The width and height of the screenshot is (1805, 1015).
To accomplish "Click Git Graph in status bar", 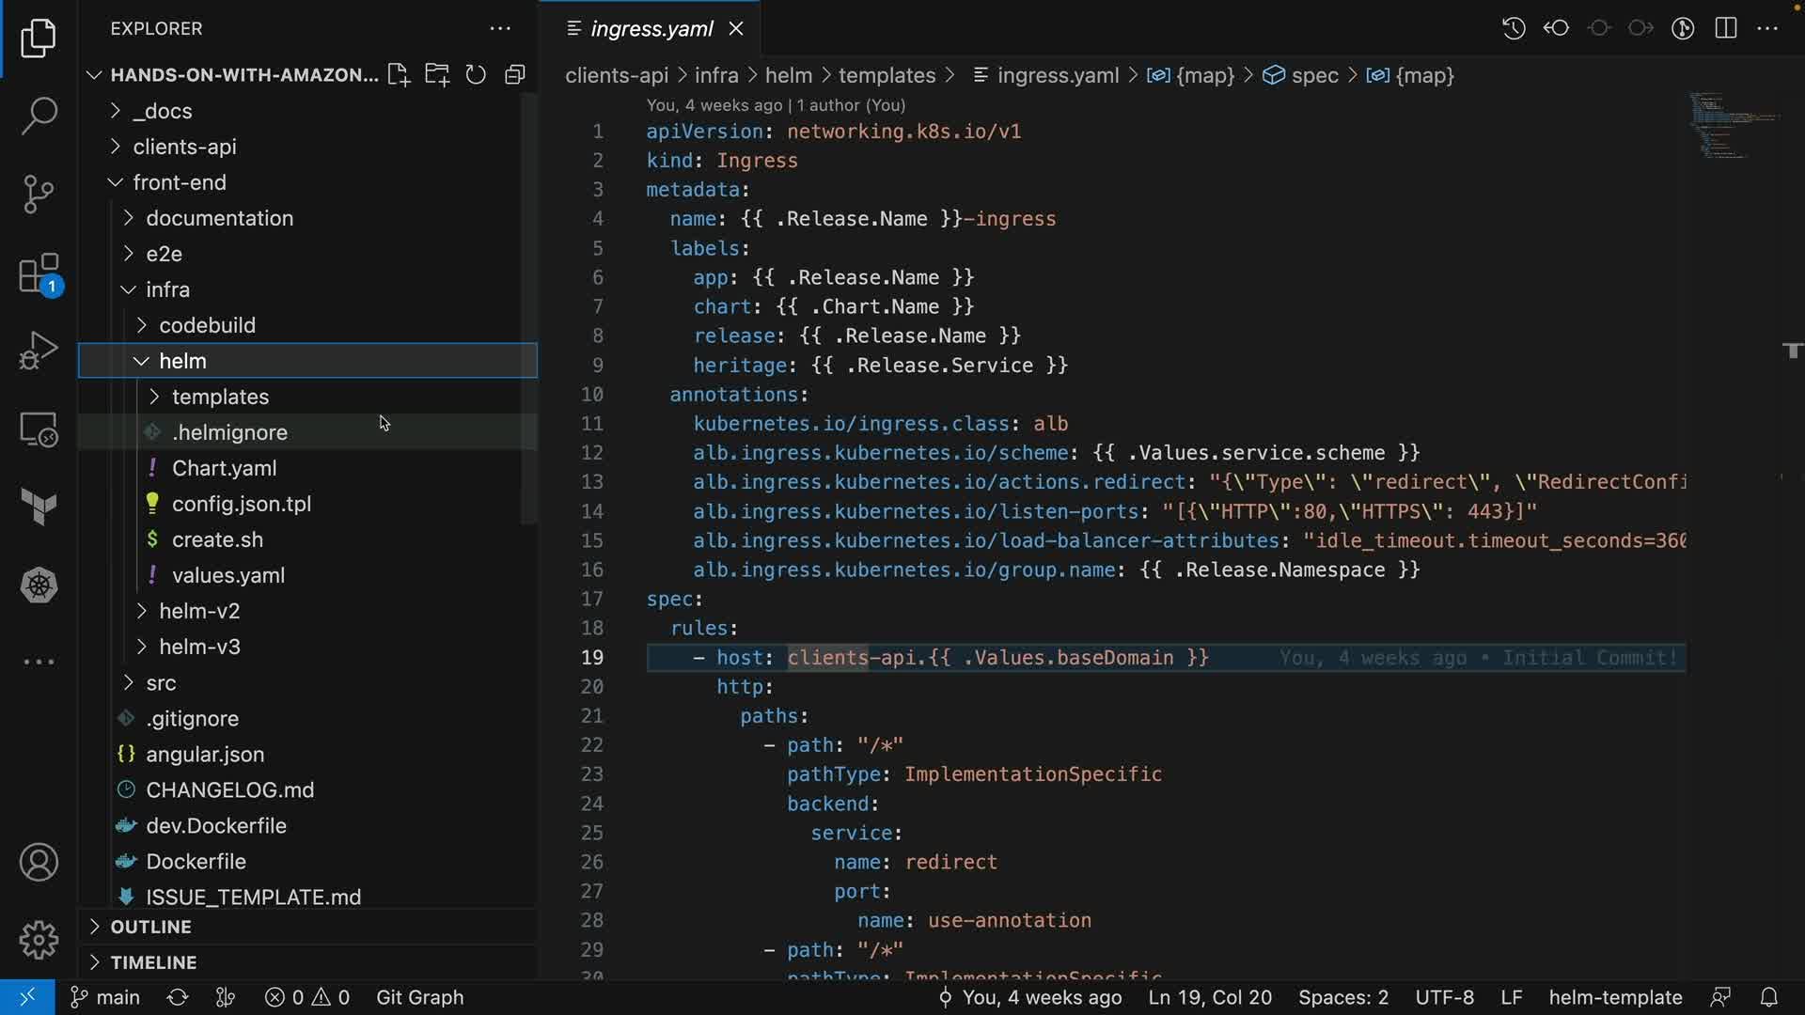I will coord(419,997).
